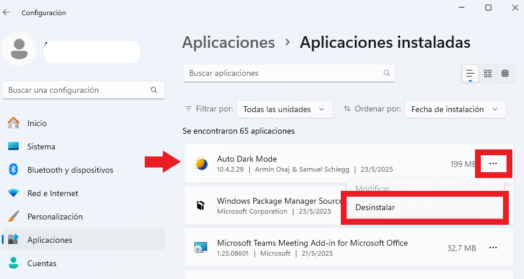Open more options for Microsoft Teams Meeting Add-in
This screenshot has height=279, width=524.
coord(493,247)
